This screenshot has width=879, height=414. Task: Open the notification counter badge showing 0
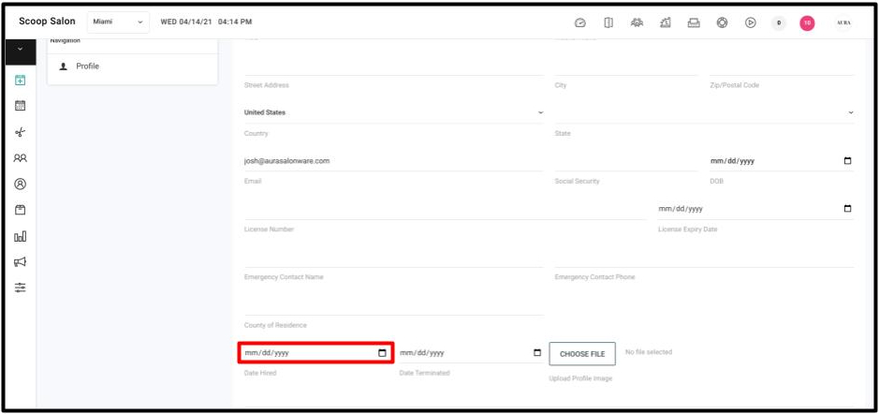click(x=779, y=22)
